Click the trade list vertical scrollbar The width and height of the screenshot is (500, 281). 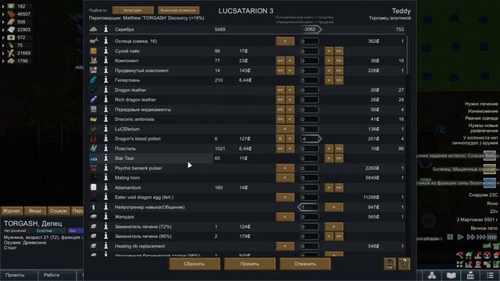tap(407, 55)
